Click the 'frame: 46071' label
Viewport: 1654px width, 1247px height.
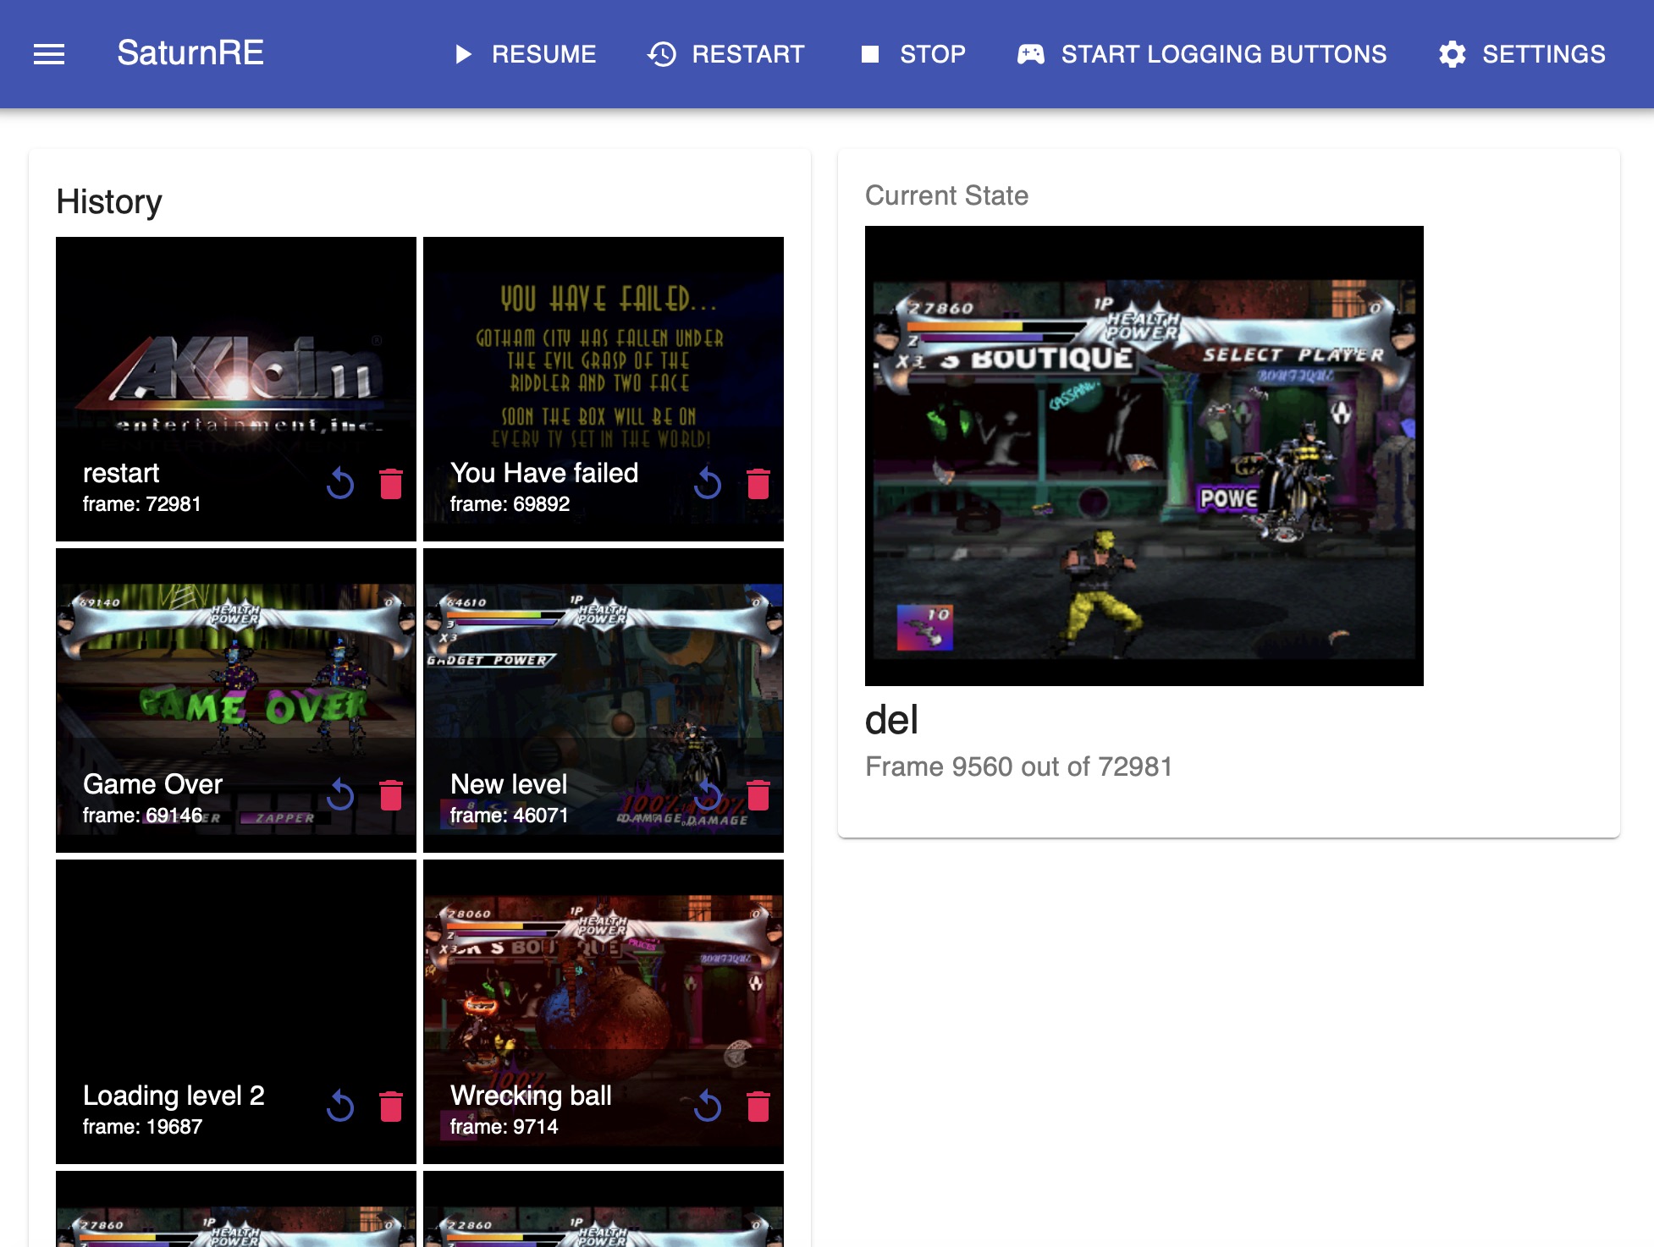(x=509, y=816)
